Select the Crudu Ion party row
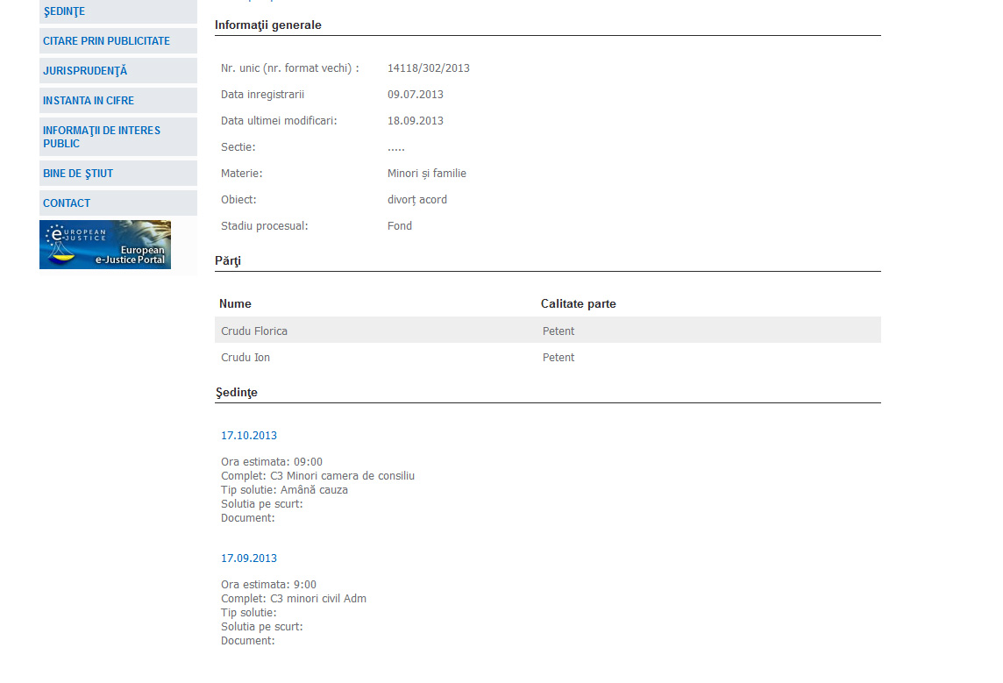 coord(245,358)
